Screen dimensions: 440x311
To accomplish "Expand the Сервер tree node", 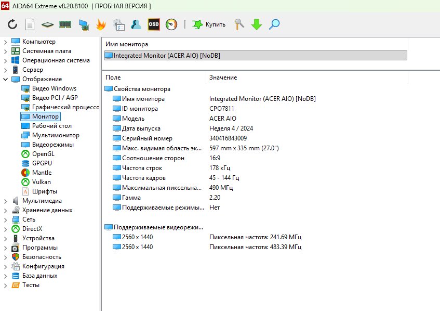I will tap(5, 70).
